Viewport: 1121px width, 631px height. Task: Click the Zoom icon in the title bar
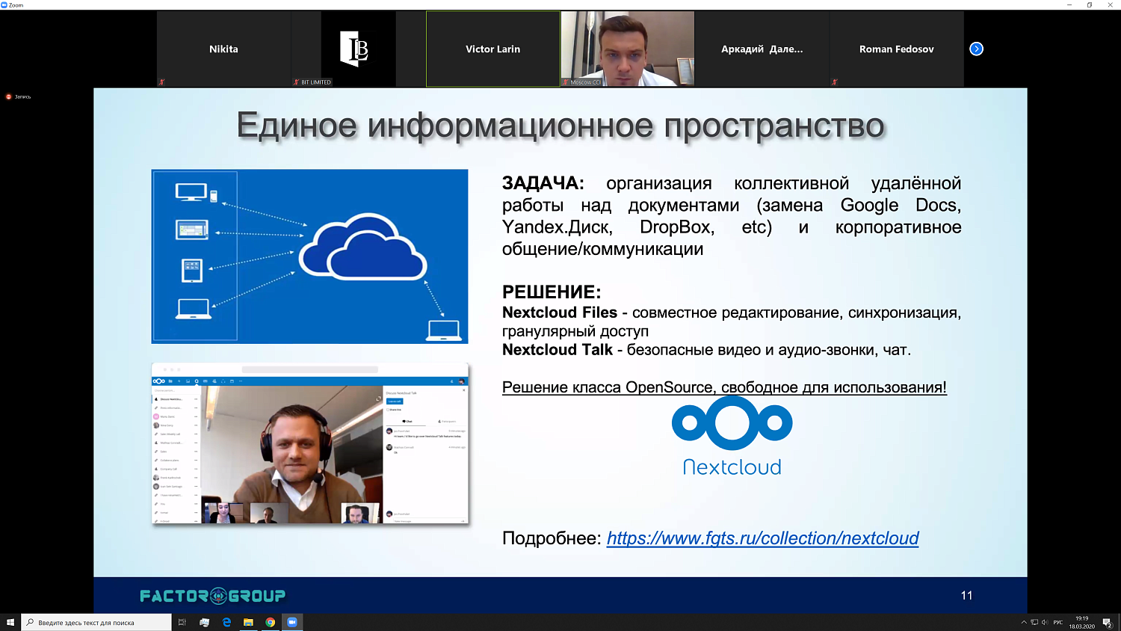tap(4, 4)
